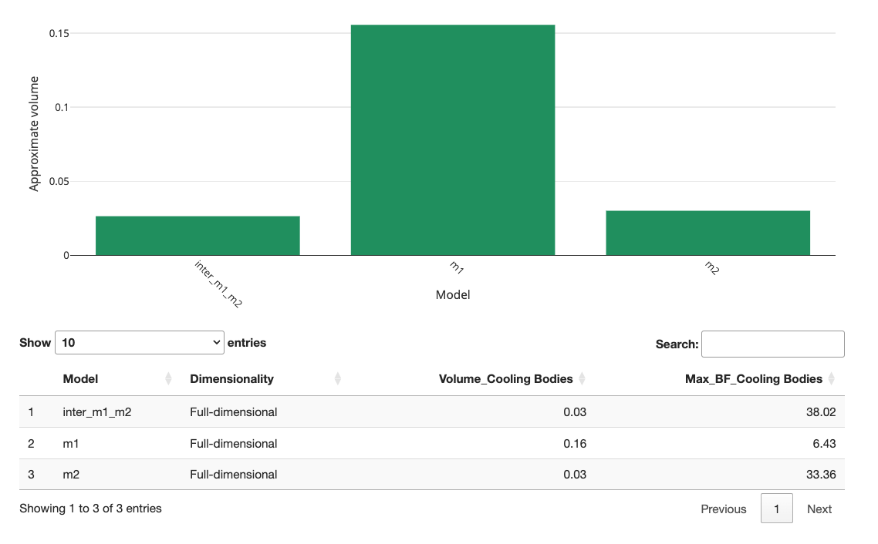
Task: Click the Model column header
Action: click(x=81, y=378)
